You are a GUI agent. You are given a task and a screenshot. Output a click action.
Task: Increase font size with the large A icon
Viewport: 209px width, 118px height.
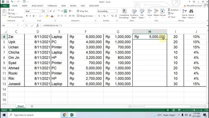coord(51,11)
